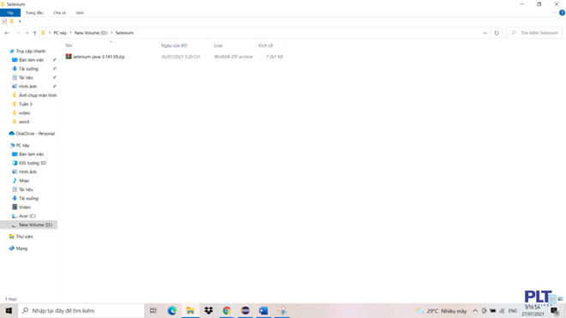The height and width of the screenshot is (318, 566).
Task: Click the taskbar search box
Action: [81, 310]
